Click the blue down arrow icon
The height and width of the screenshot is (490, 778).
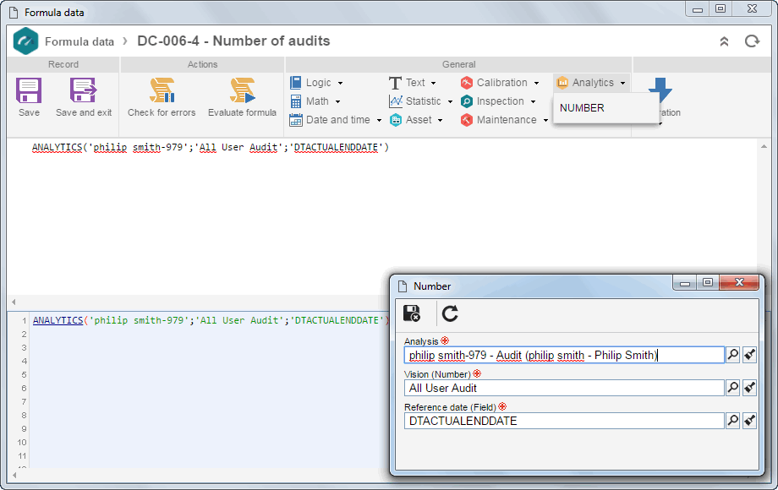660,90
